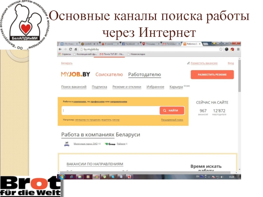Switch to the Facebook tab
Image resolution: width=263 pixels, height=197 pixels.
pos(130,44)
